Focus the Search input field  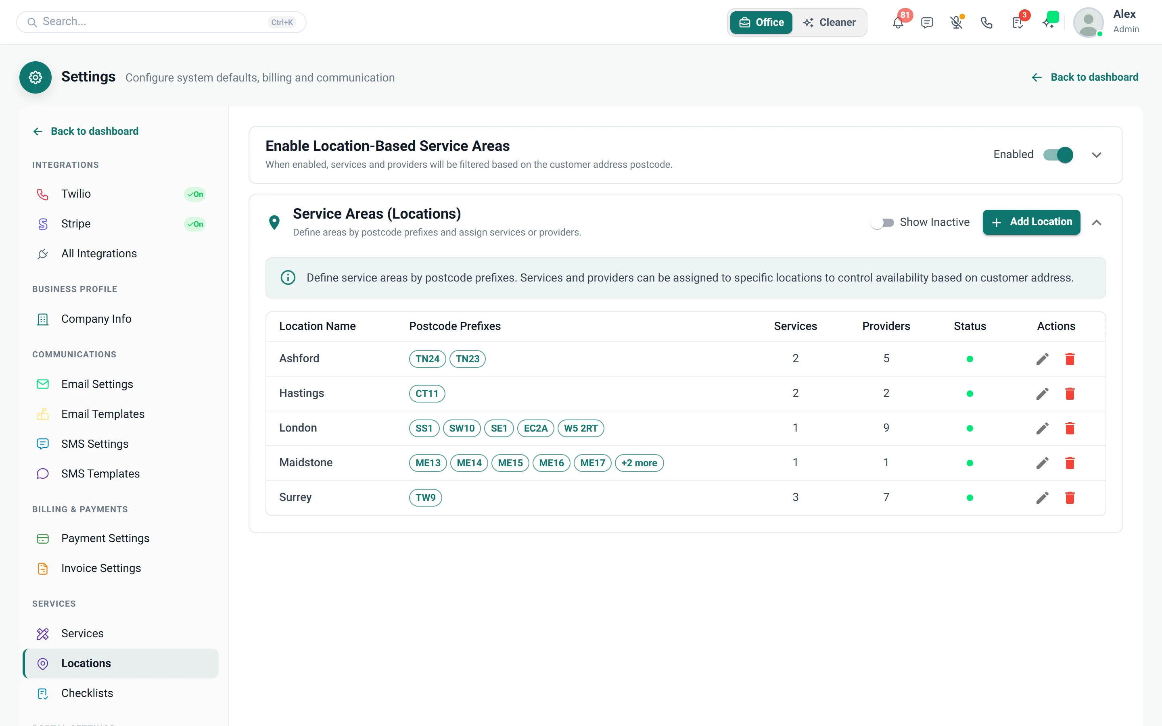pyautogui.click(x=161, y=22)
